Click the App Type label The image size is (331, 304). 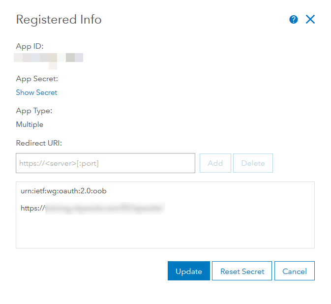(34, 111)
